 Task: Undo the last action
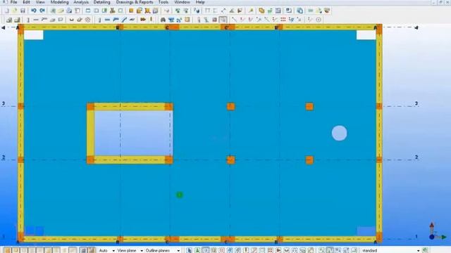[x=34, y=11]
